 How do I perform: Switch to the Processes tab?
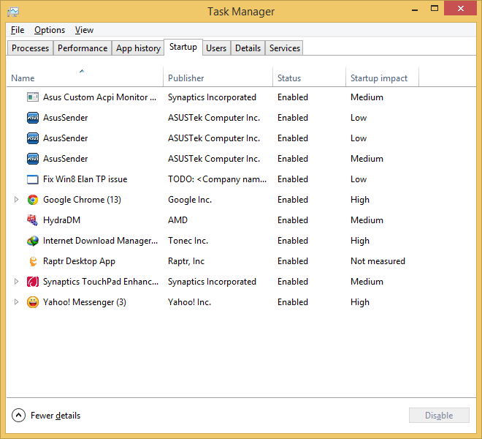coord(30,48)
